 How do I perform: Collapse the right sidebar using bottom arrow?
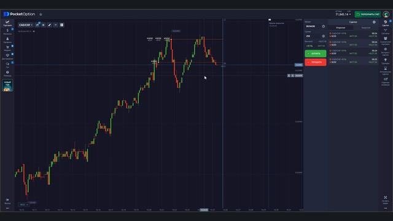386,208
